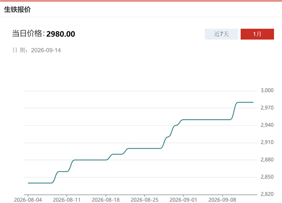Click the 2026-09-08 x-axis label
The height and width of the screenshot is (203, 282).
point(222,200)
